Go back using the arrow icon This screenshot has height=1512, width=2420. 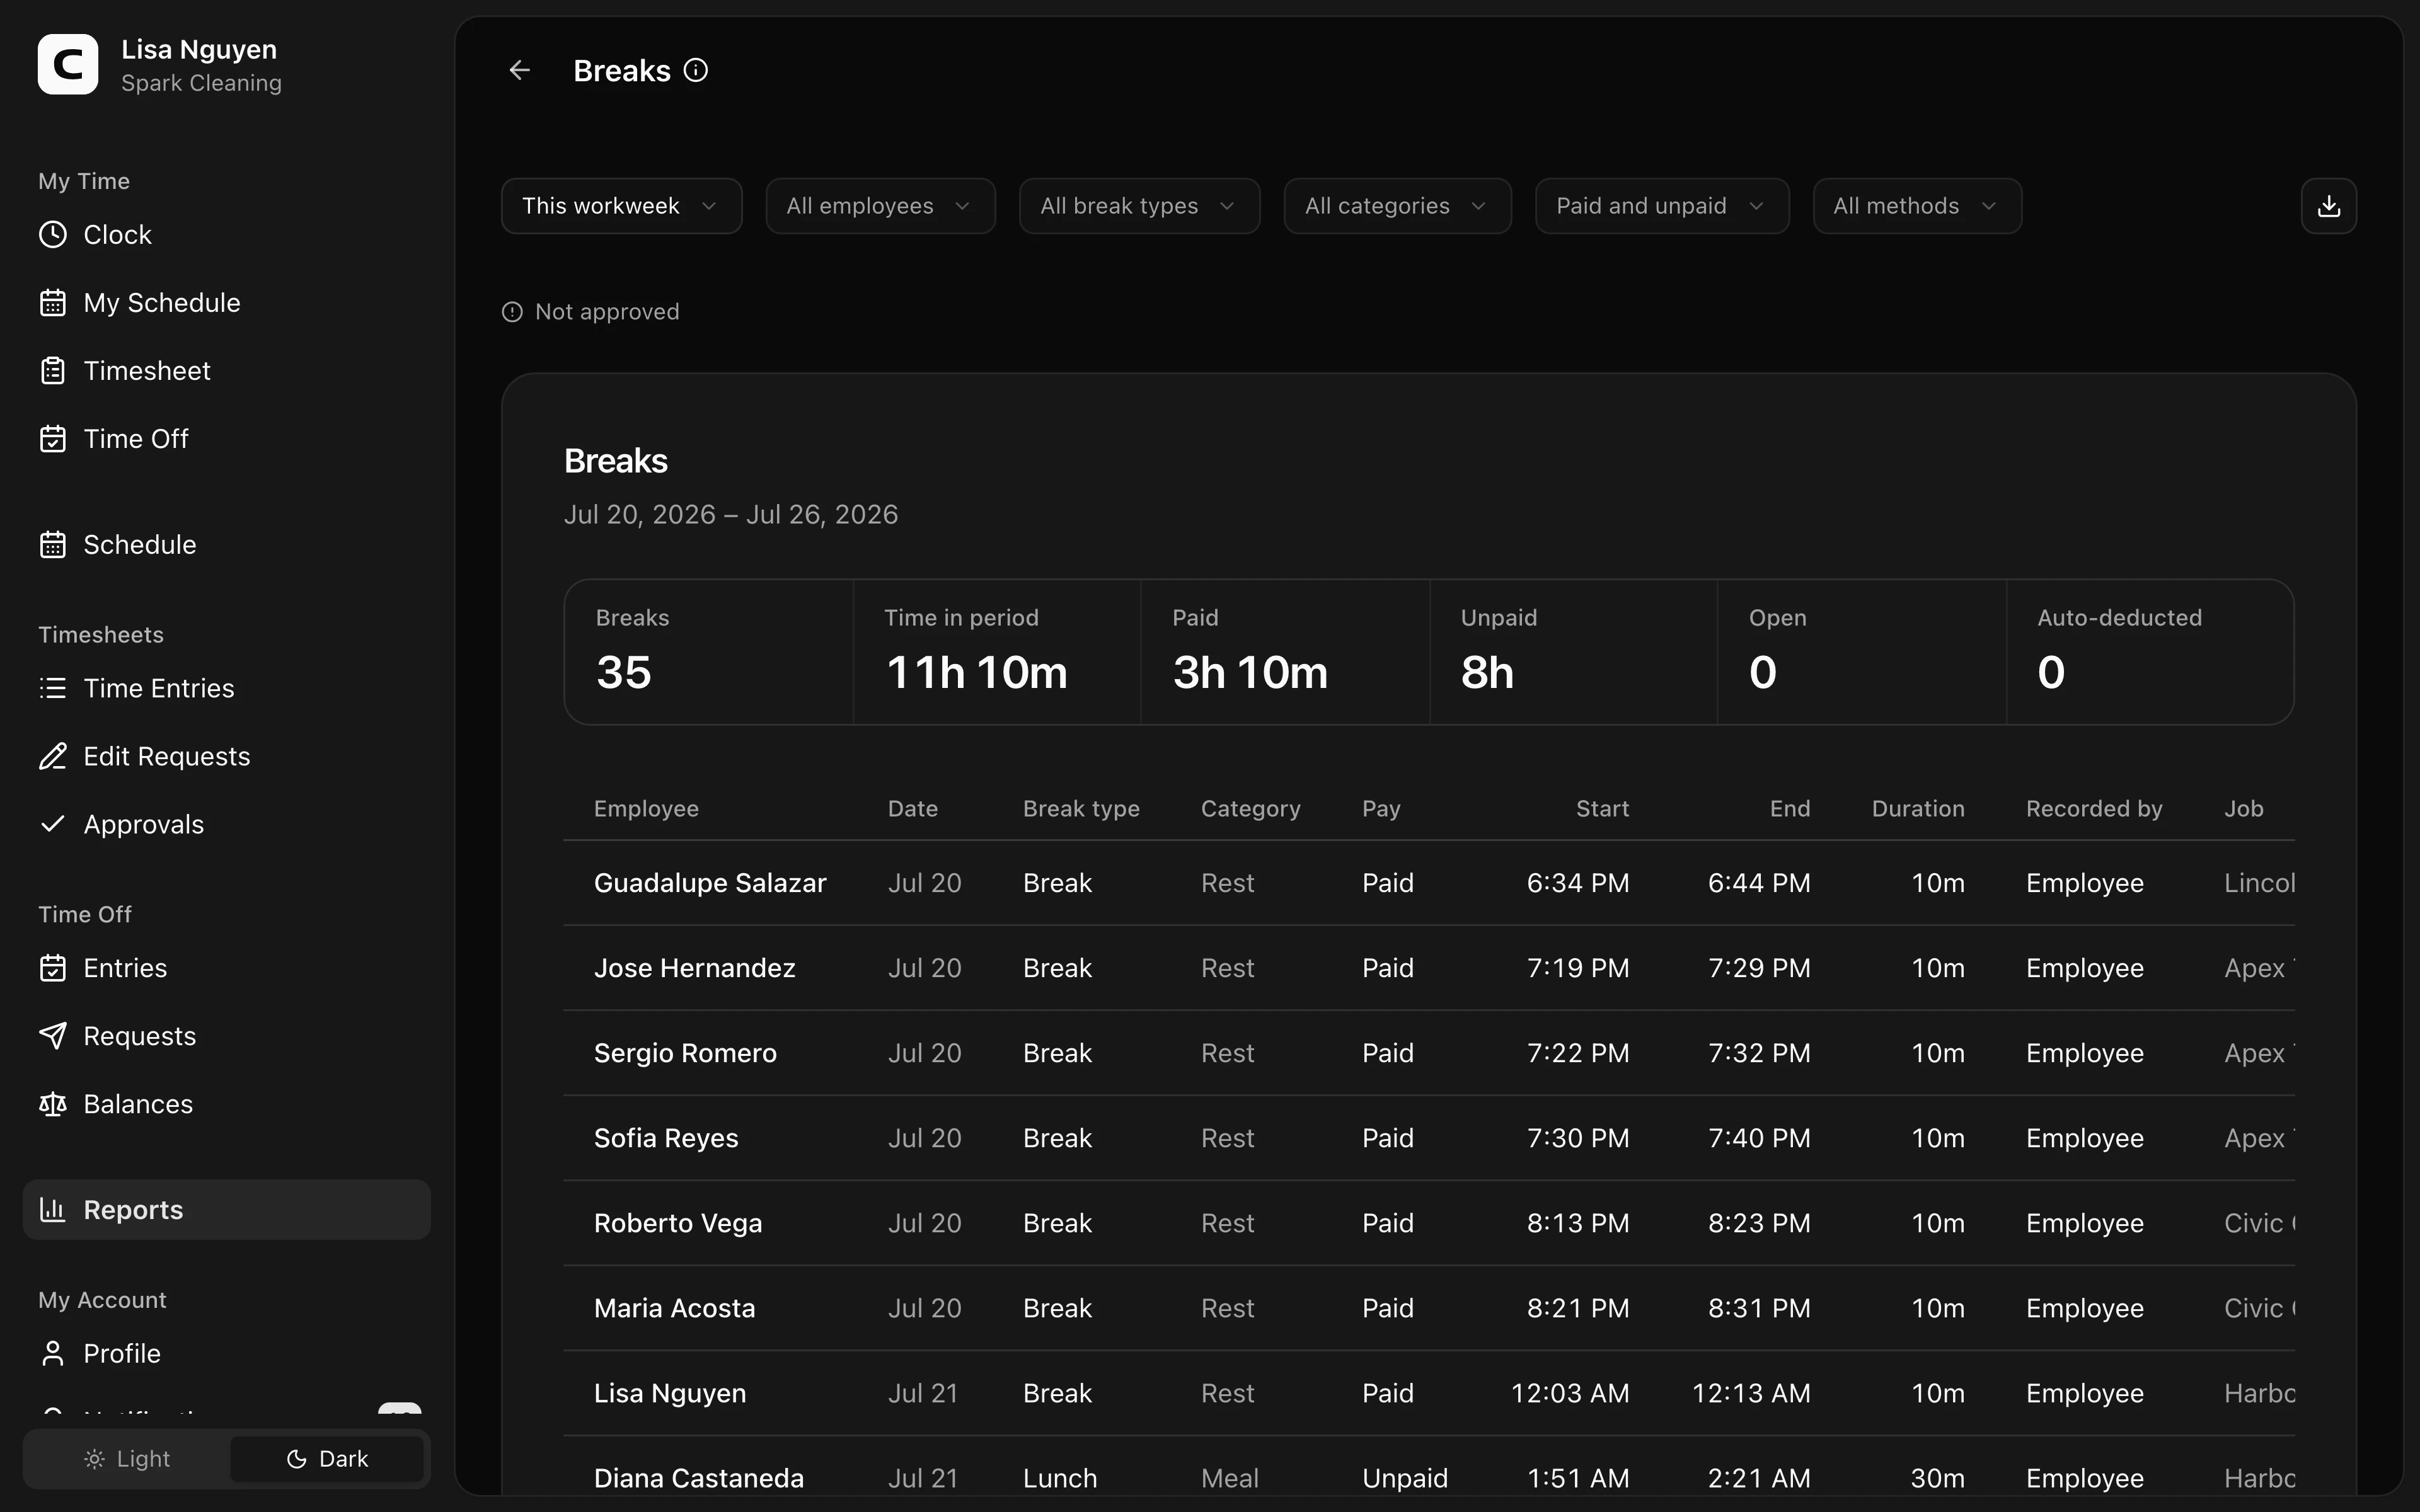coord(519,70)
